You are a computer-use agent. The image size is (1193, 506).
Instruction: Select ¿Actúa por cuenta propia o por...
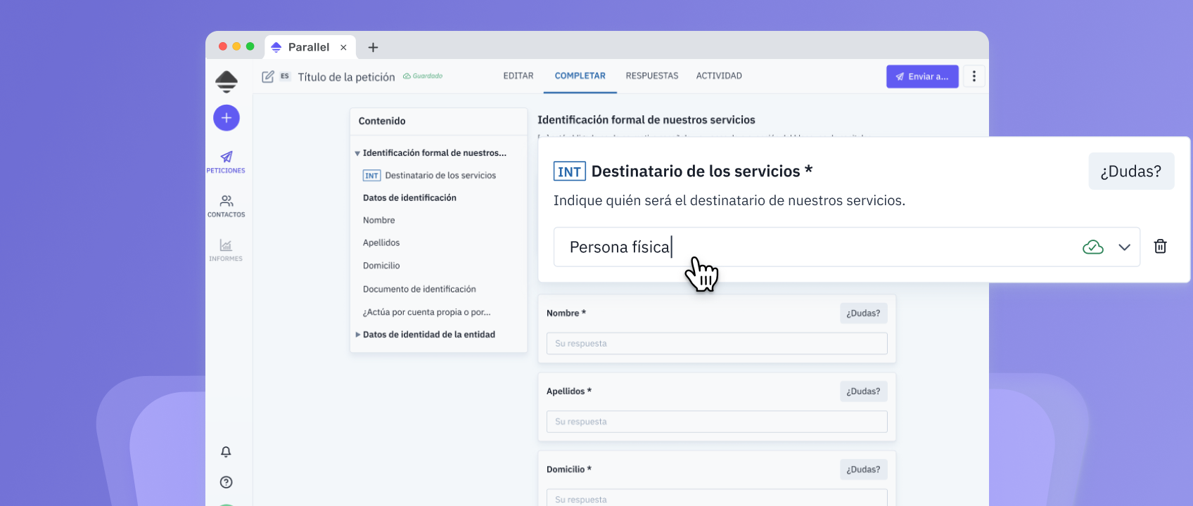[426, 312]
